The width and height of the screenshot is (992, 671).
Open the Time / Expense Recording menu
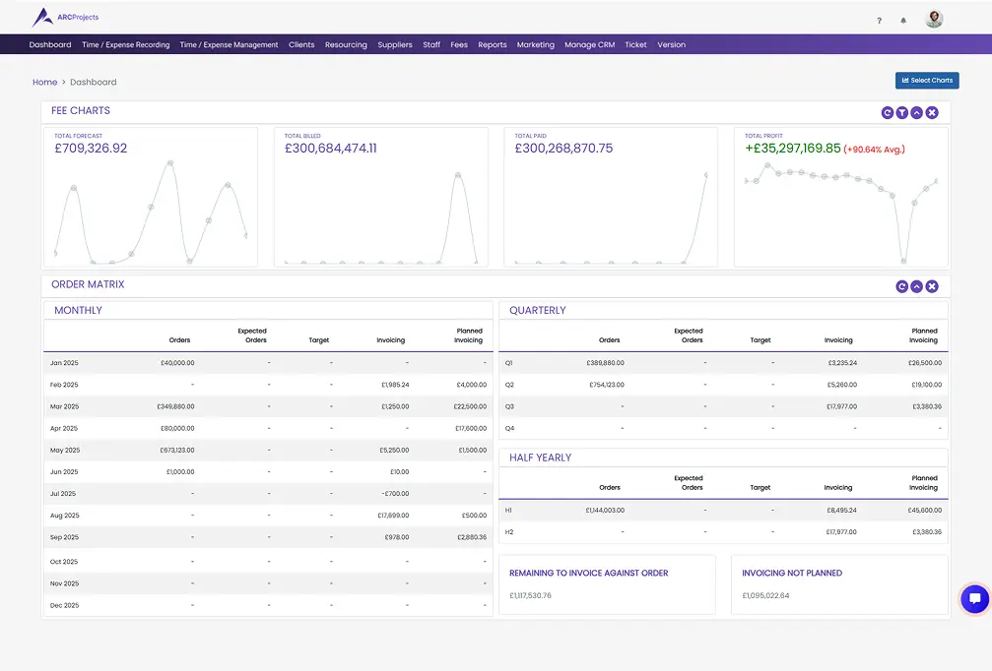pos(125,44)
